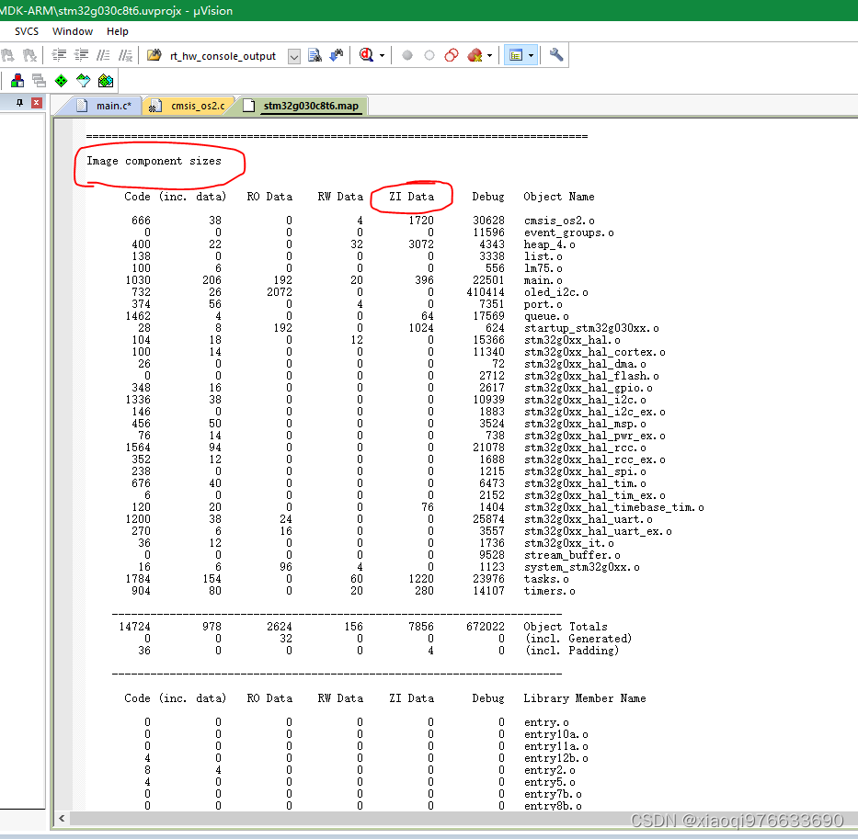Kill all breakpoints icon
858x839 pixels.
point(475,55)
